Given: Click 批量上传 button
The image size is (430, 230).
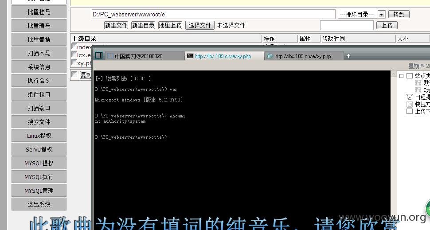Looking at the screenshot, I should [x=170, y=25].
